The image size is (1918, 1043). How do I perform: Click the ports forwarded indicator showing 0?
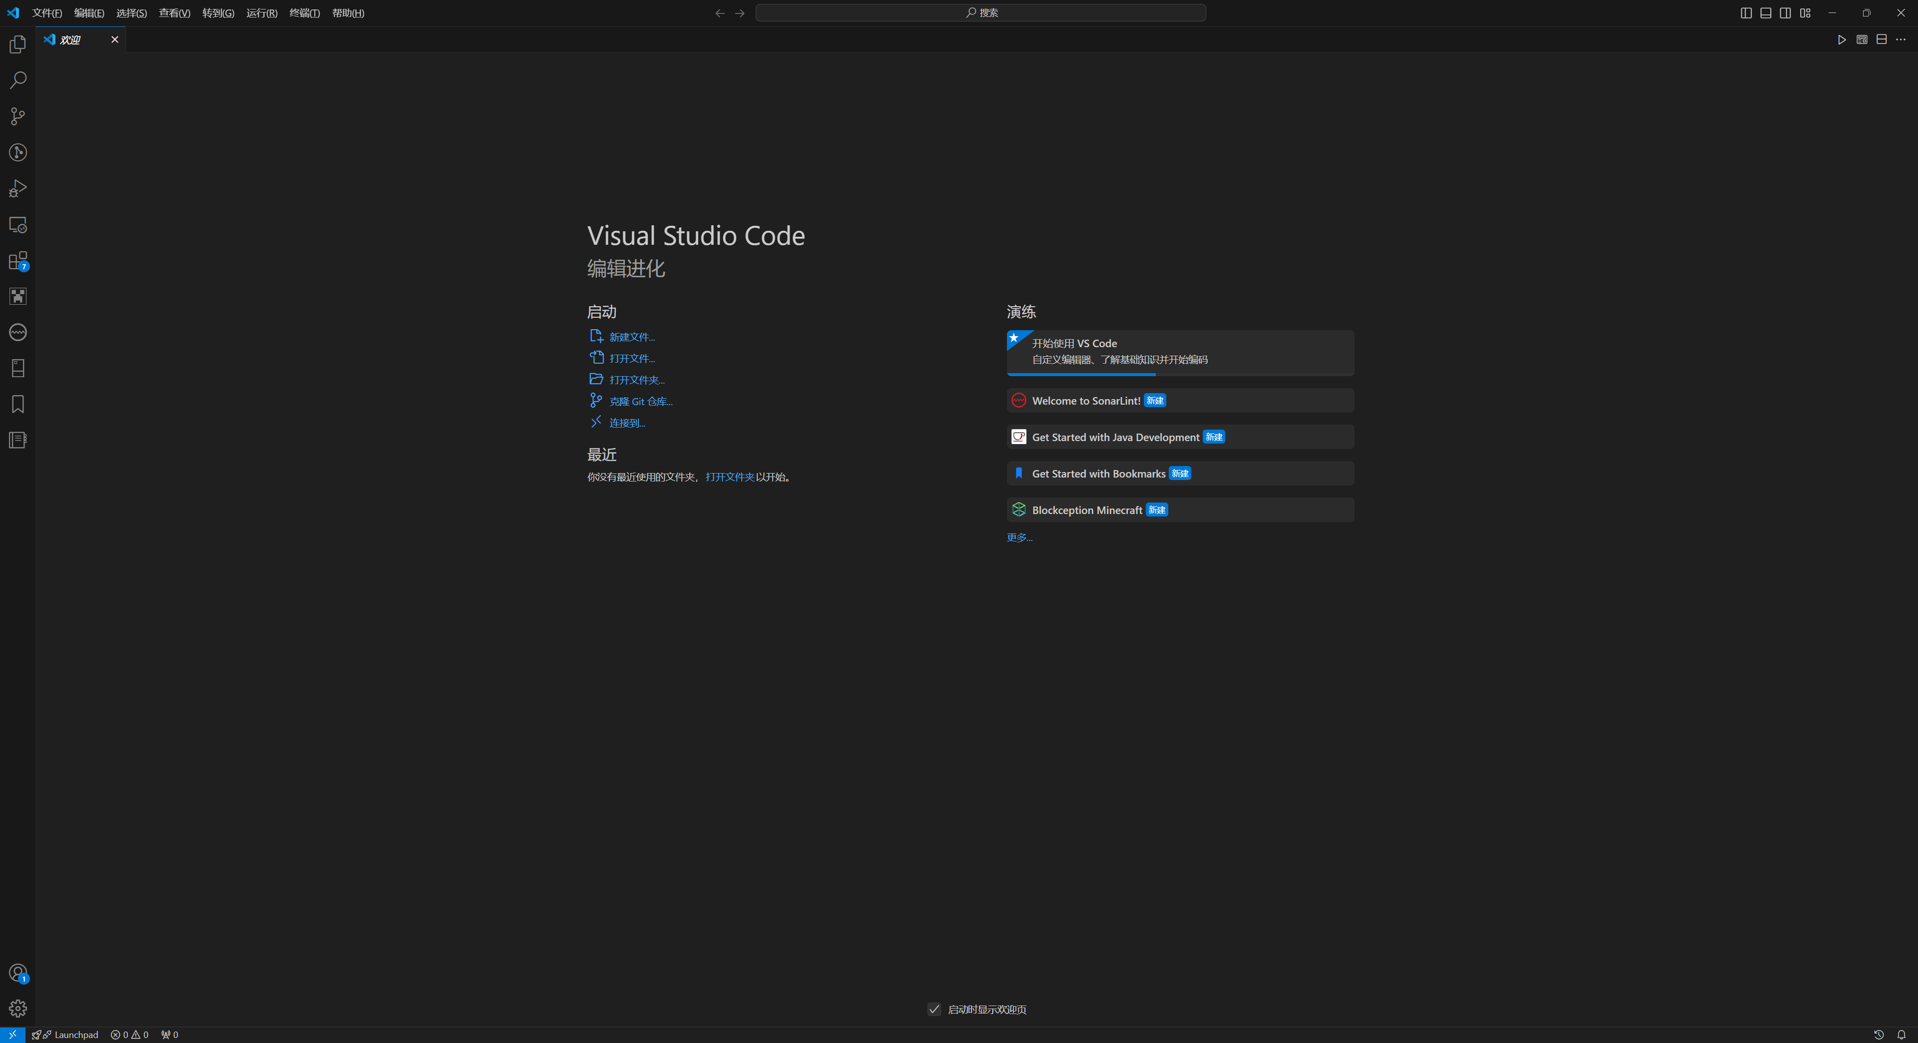click(170, 1035)
